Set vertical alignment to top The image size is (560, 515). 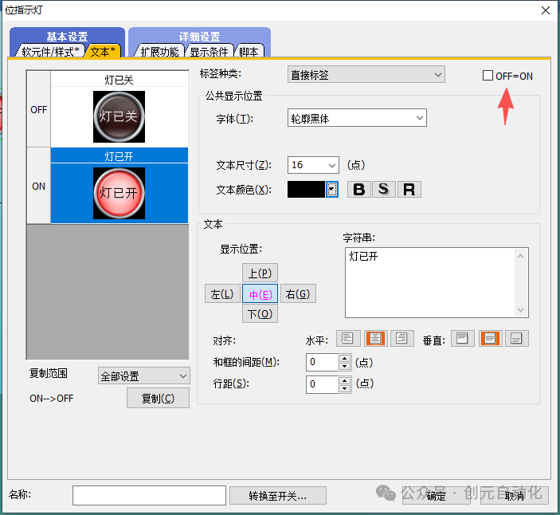(x=463, y=338)
